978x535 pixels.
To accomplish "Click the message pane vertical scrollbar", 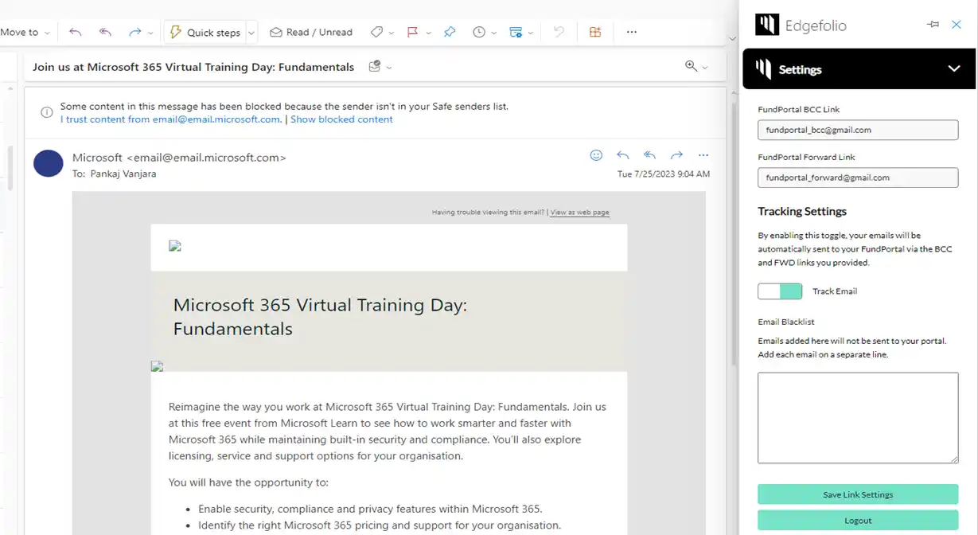I will point(734,235).
